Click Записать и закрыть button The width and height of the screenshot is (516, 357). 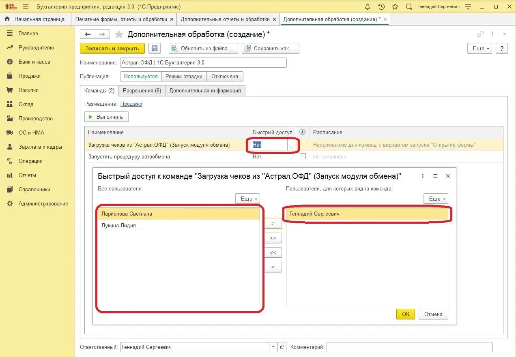pyautogui.click(x=112, y=48)
